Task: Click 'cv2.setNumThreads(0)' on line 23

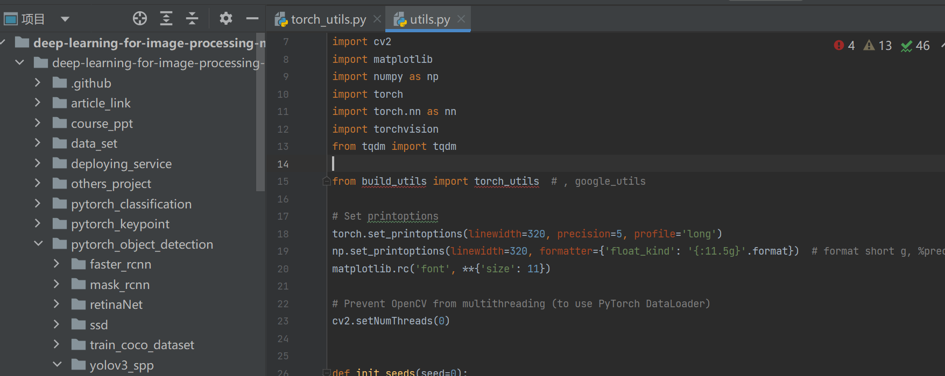Action: coord(391,321)
